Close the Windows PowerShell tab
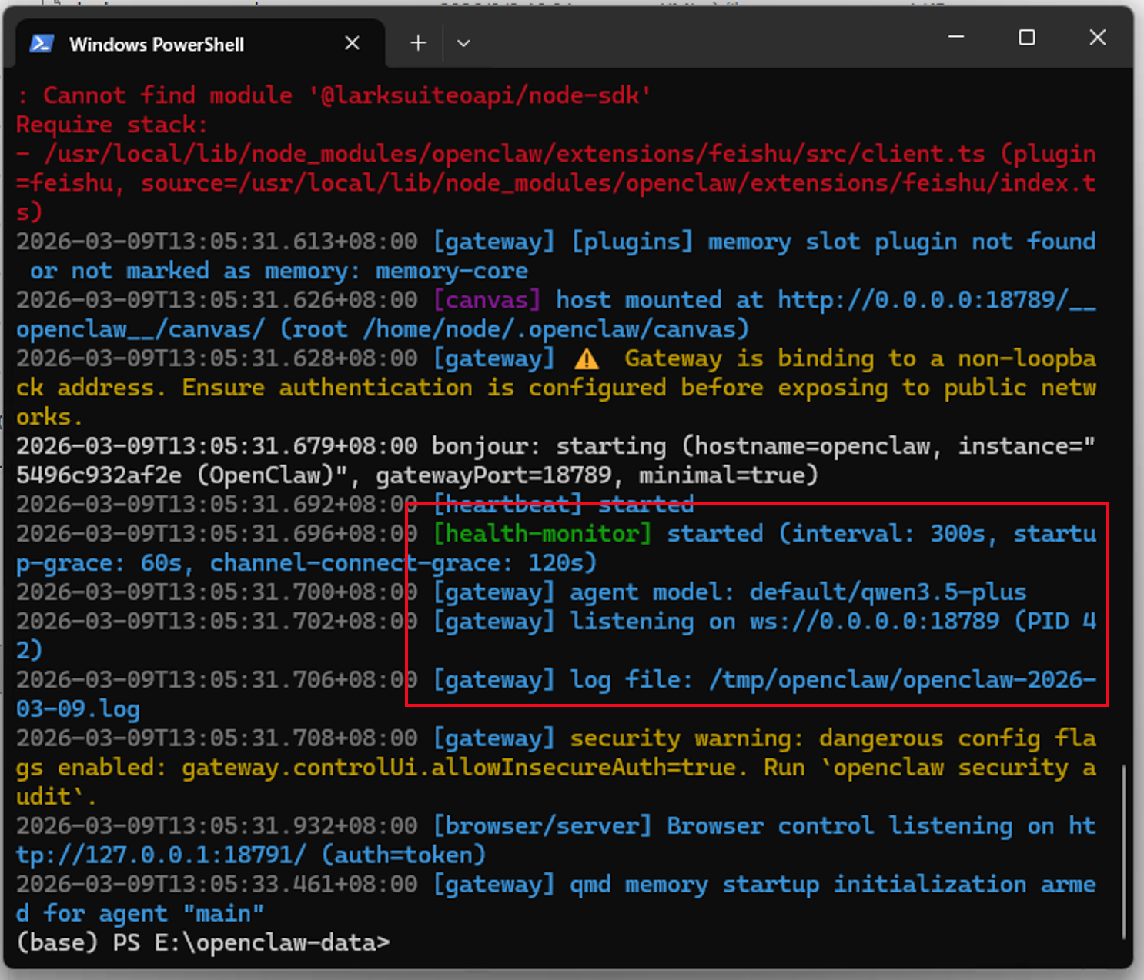 352,43
